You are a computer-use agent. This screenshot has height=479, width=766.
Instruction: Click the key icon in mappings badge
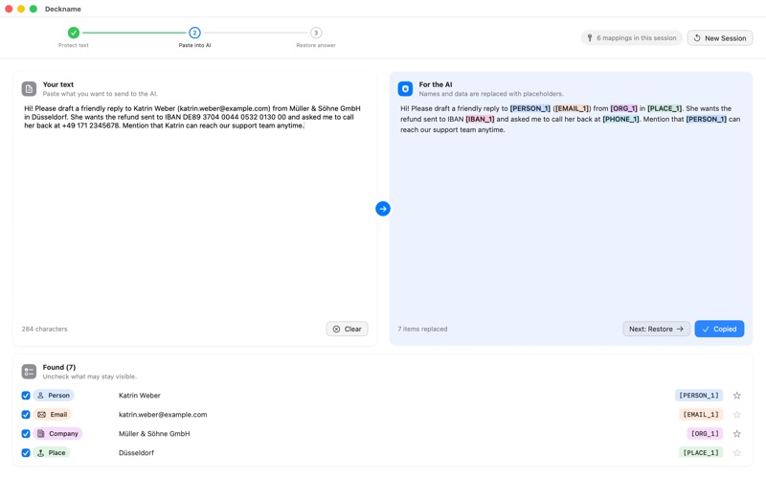[x=590, y=38]
